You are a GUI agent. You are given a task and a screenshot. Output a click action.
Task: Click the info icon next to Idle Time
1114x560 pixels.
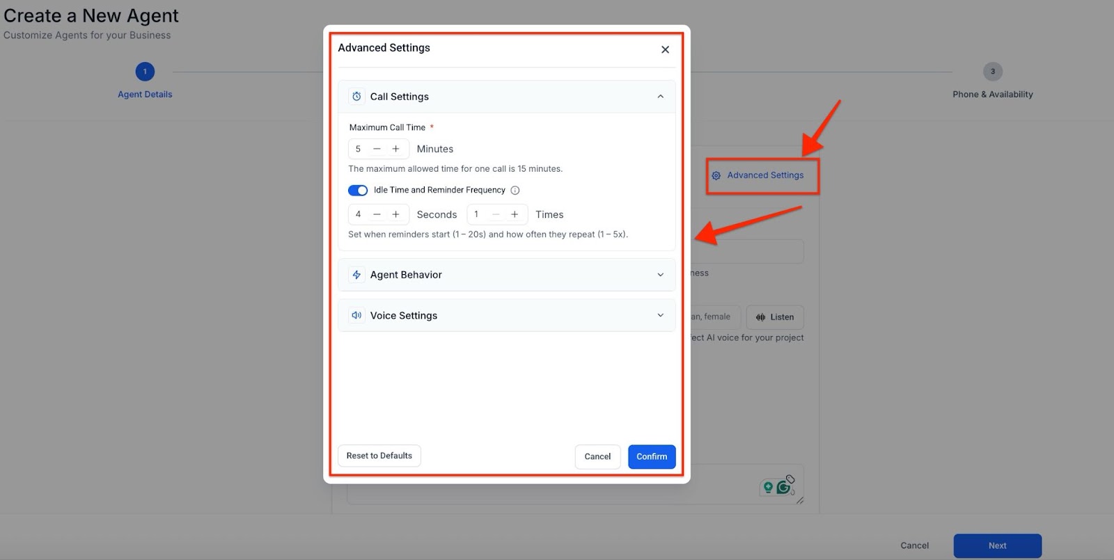[515, 191]
